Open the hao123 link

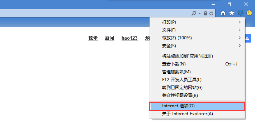(129, 38)
